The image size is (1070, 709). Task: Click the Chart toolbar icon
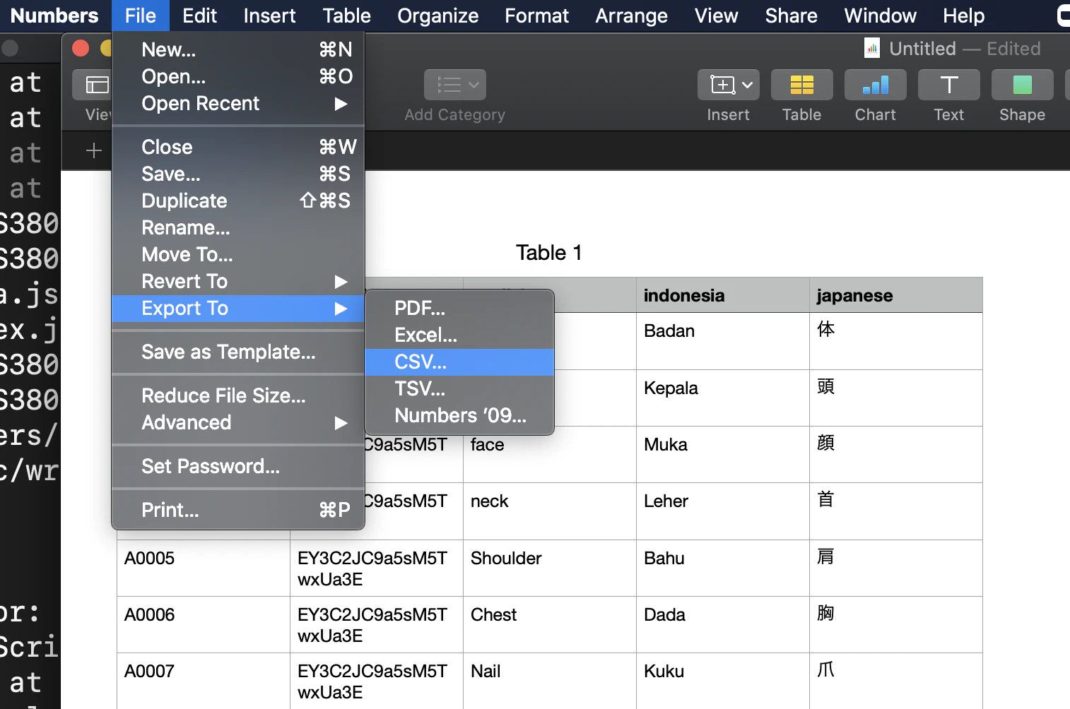875,85
